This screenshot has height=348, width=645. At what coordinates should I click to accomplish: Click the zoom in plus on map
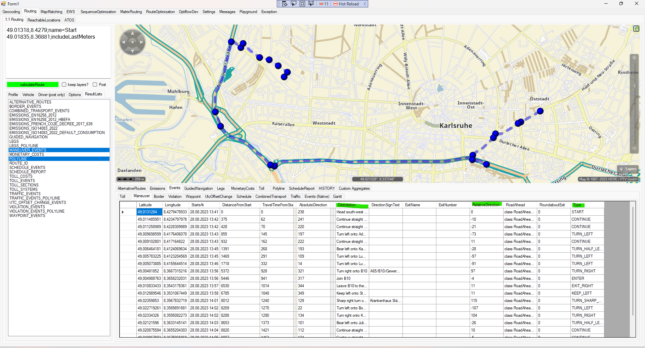pyautogui.click(x=634, y=58)
